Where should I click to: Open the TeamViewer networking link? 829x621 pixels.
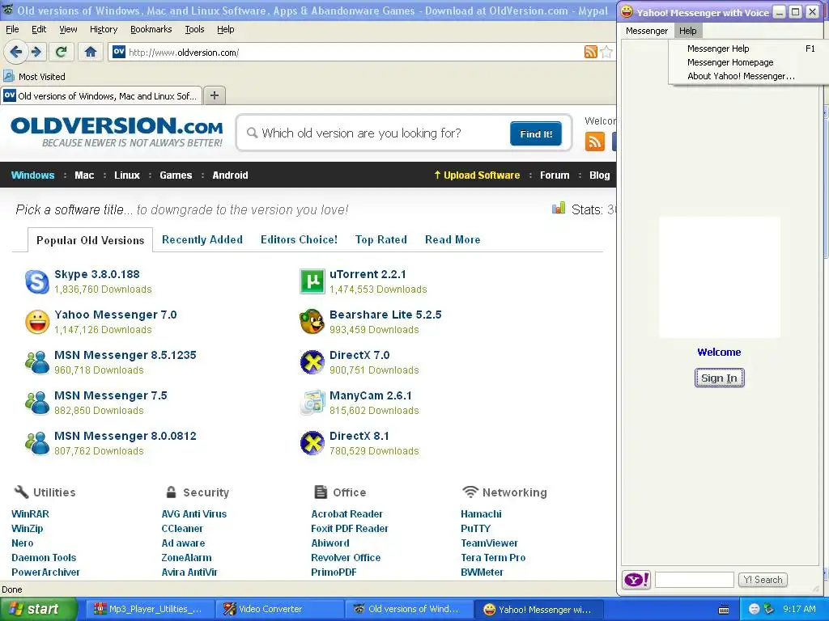coord(490,543)
